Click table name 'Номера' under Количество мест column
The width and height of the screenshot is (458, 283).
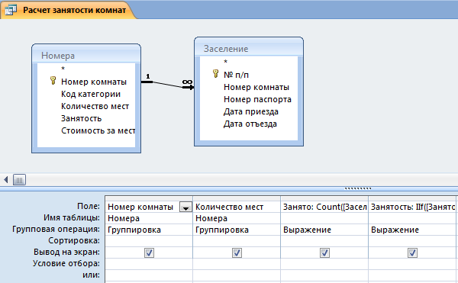coord(237,218)
